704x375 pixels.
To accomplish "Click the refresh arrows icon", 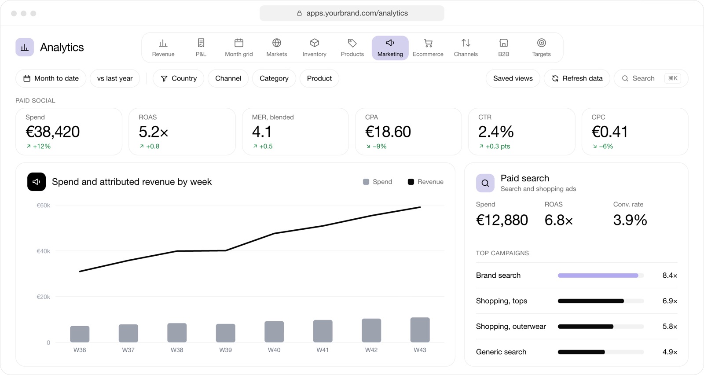I will 555,78.
